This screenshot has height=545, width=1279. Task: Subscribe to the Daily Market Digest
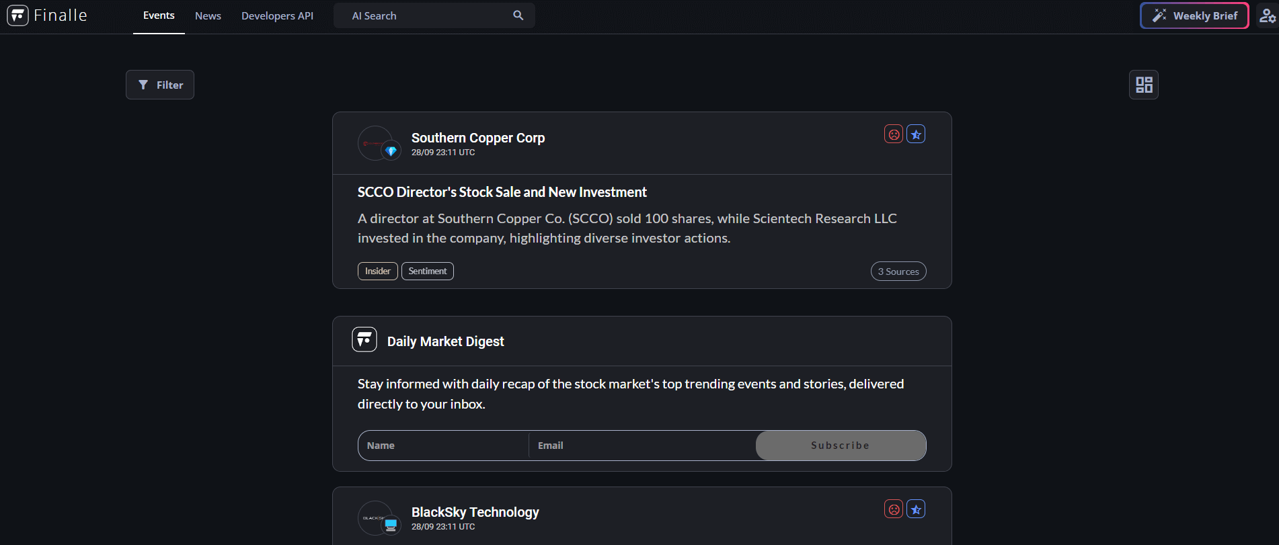point(841,446)
